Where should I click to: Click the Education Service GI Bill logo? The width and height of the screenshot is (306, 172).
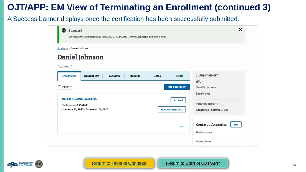[20, 164]
